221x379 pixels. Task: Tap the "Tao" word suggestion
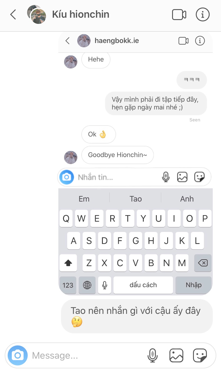point(136,199)
